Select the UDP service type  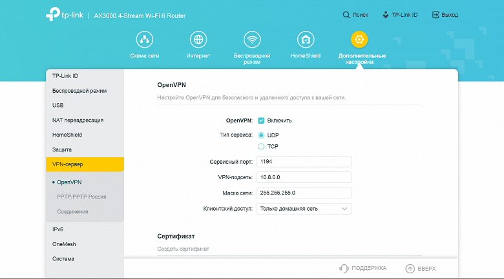(x=261, y=135)
